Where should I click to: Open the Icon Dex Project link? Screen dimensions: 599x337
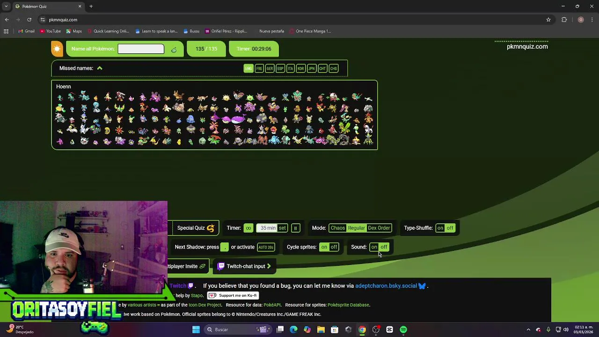(x=205, y=305)
